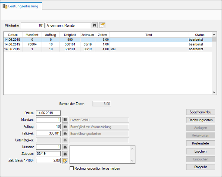This screenshot has width=222, height=177.
Task: Click the Auftrag input field
Action: 48,126
